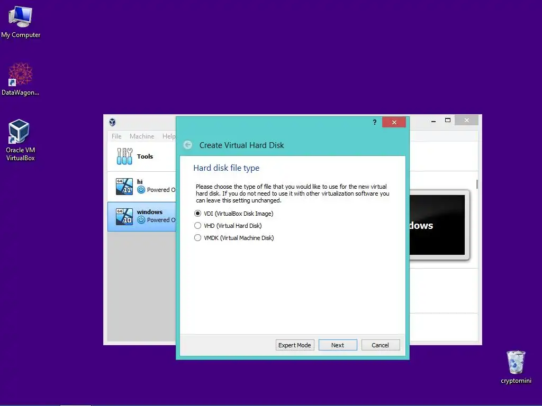The width and height of the screenshot is (542, 406).
Task: Open My Computer desktop icon
Action: [x=21, y=22]
